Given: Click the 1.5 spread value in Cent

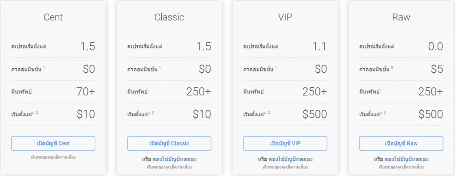Looking at the screenshot, I should (x=88, y=47).
